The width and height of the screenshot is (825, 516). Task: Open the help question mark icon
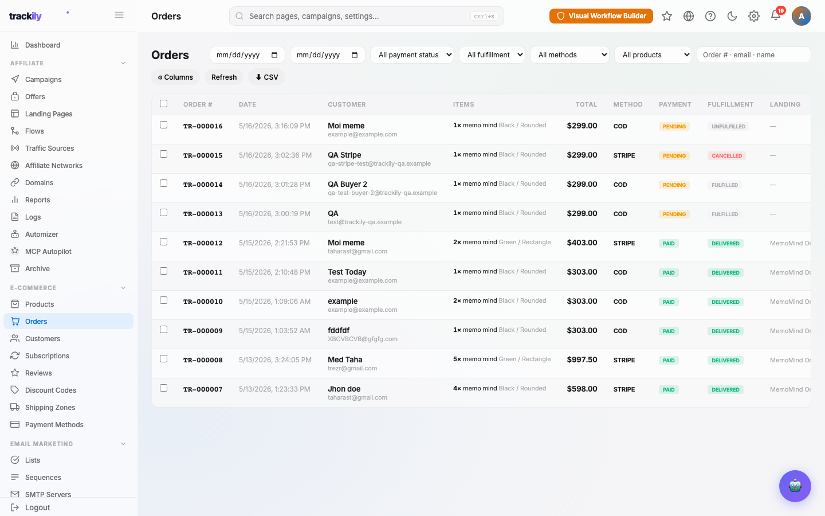(x=710, y=16)
